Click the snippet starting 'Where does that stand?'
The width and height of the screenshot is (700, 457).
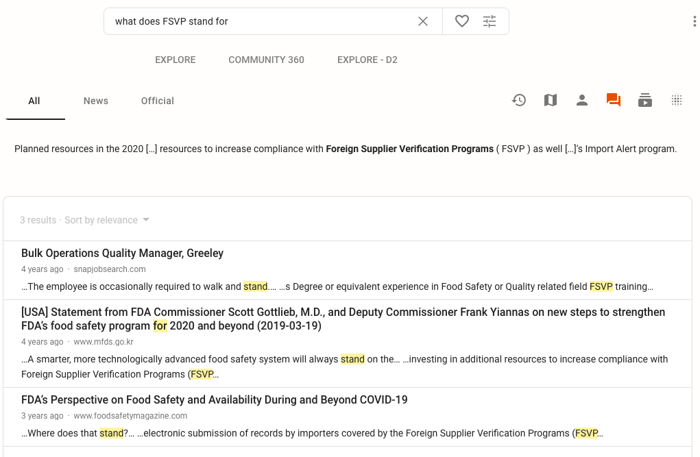pyautogui.click(x=312, y=433)
